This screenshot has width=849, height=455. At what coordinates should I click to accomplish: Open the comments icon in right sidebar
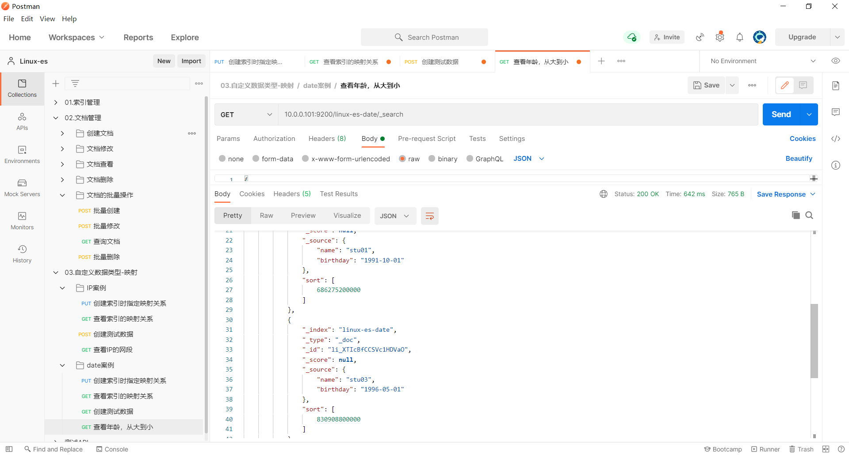pos(836,112)
